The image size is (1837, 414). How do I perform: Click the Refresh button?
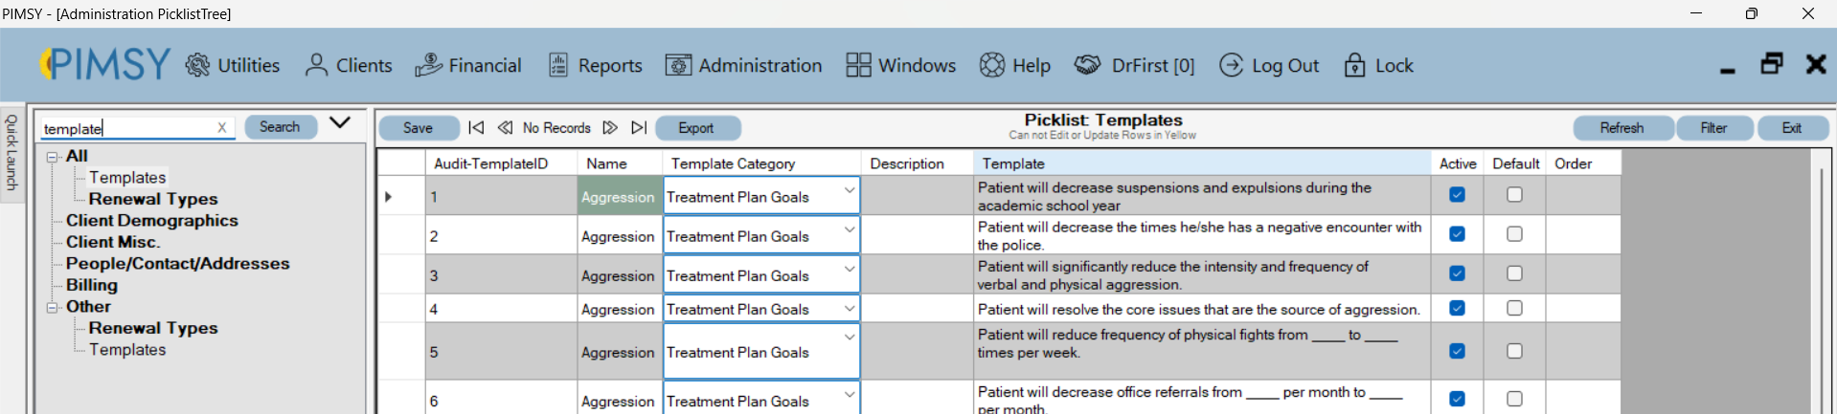coord(1622,128)
